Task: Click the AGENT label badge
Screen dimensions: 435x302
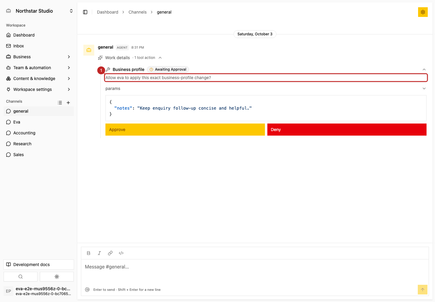Action: [x=122, y=47]
